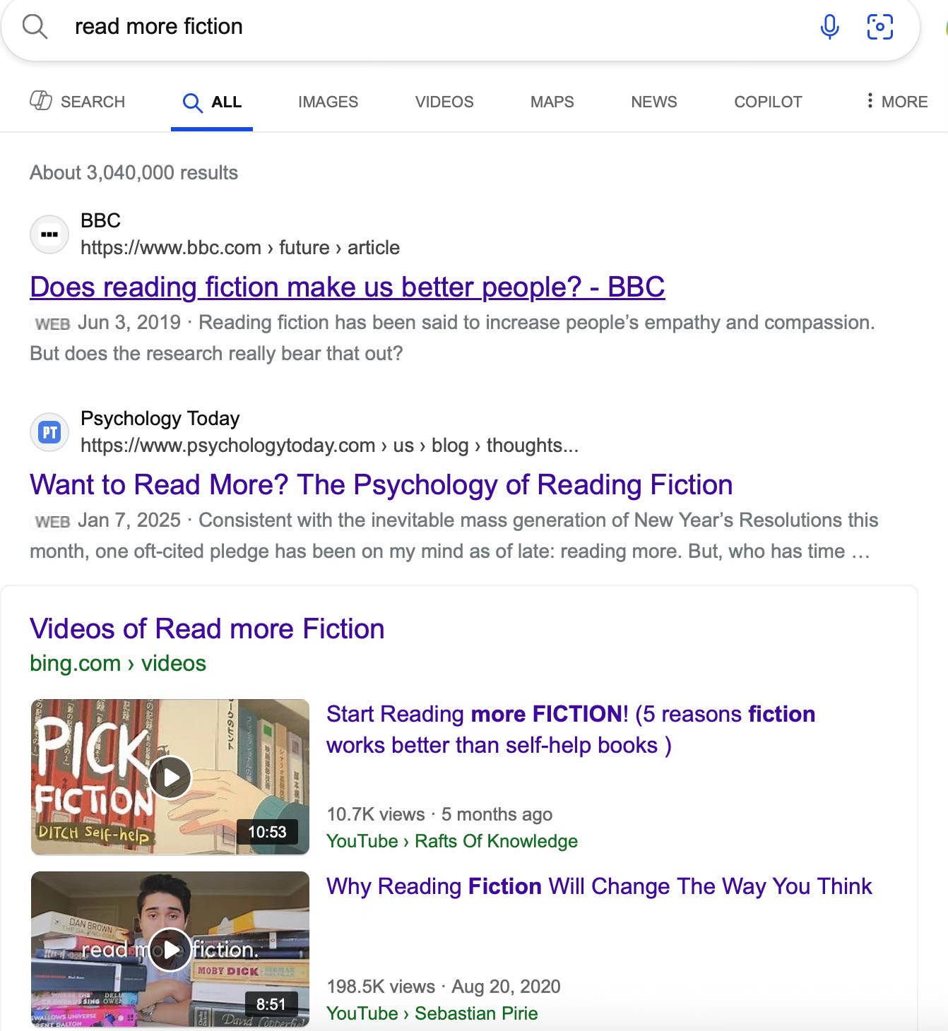Open the COPILOT tab

tap(768, 102)
